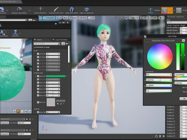Click the Make Static Mesh icon

click(72, 9)
